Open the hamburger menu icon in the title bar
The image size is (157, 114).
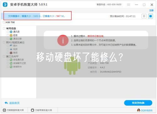point(128,5)
